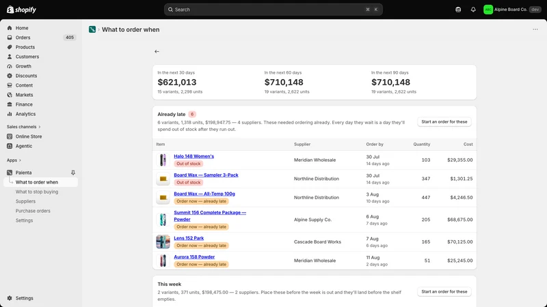Click the Search input field
Viewport: 547px width, 307px height.
pyautogui.click(x=273, y=10)
